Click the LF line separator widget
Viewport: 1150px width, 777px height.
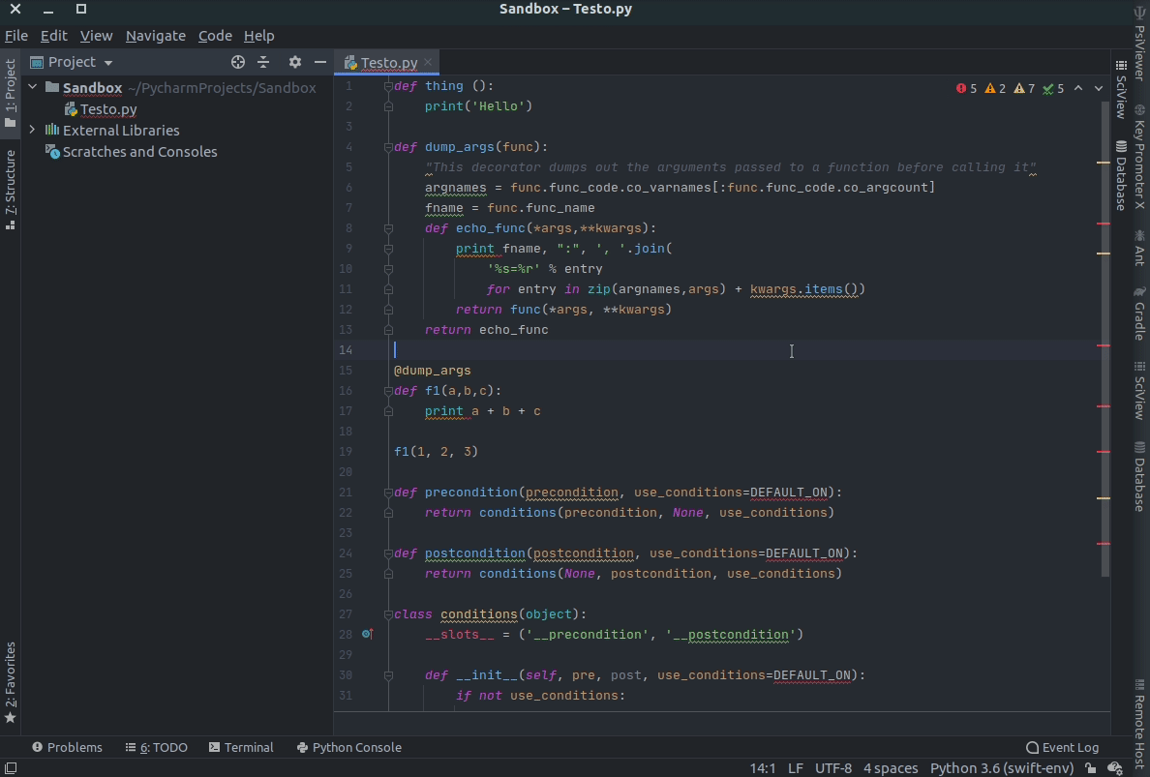pyautogui.click(x=795, y=768)
